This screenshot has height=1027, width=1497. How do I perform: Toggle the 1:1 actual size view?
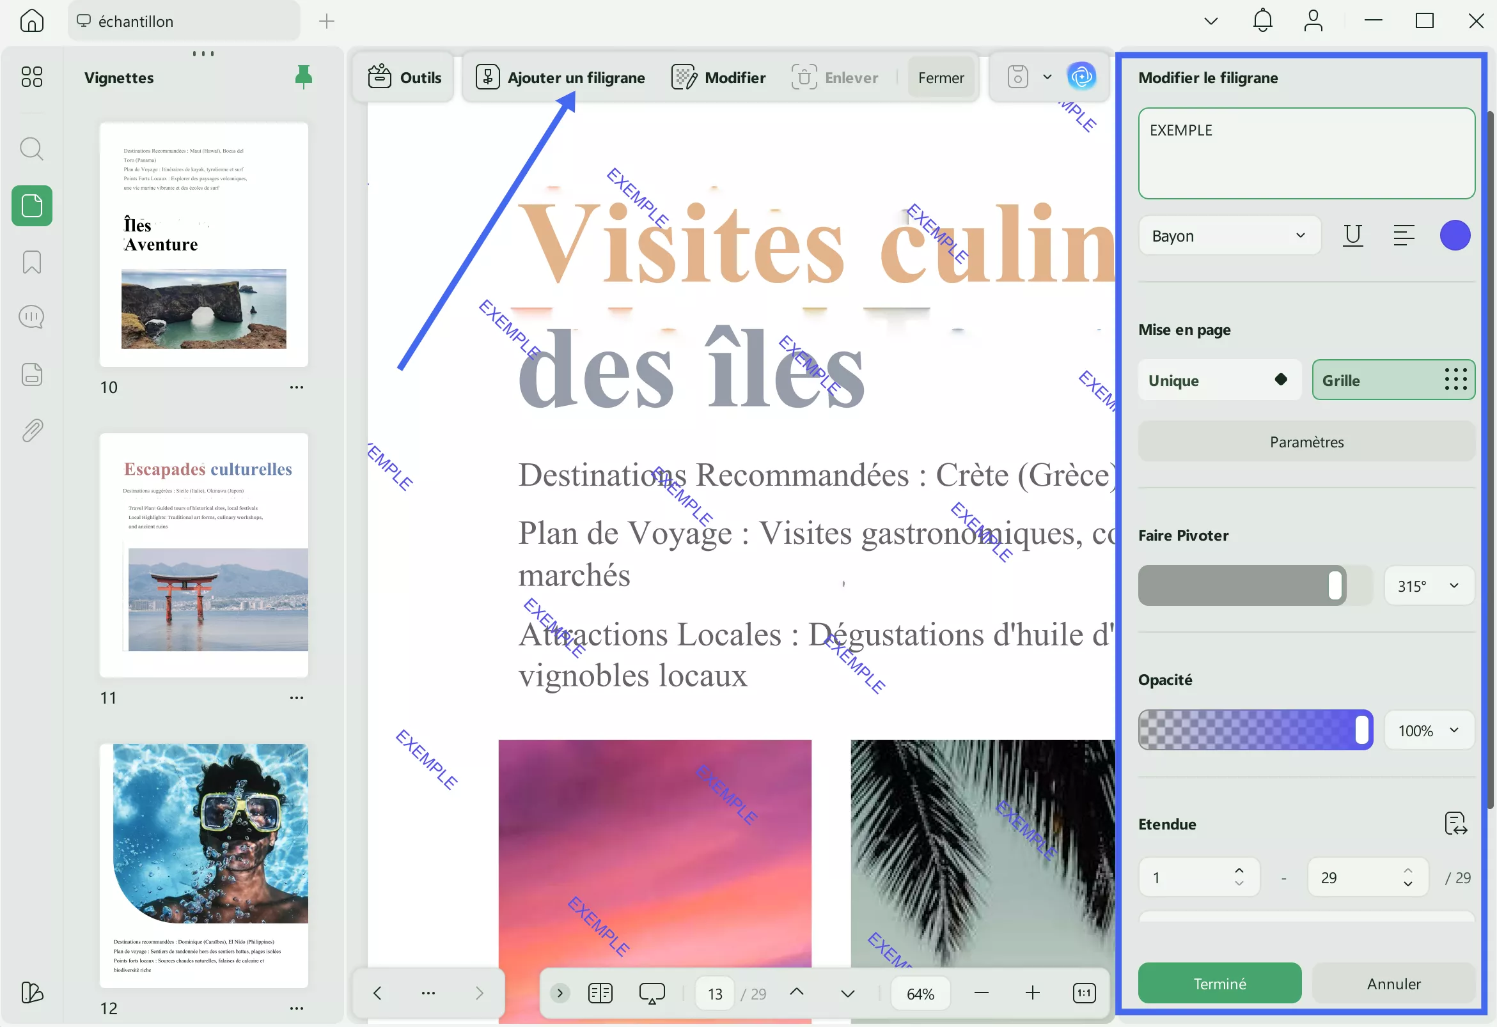(1084, 993)
